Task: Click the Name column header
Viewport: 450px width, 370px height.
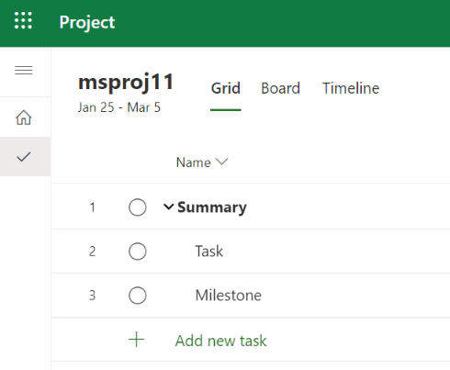Action: [194, 163]
